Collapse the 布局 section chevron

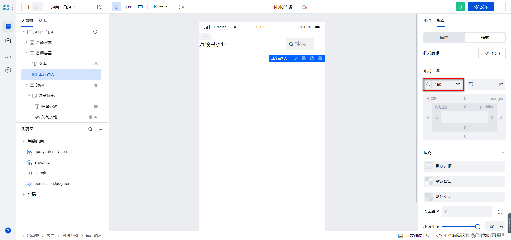pyautogui.click(x=503, y=71)
